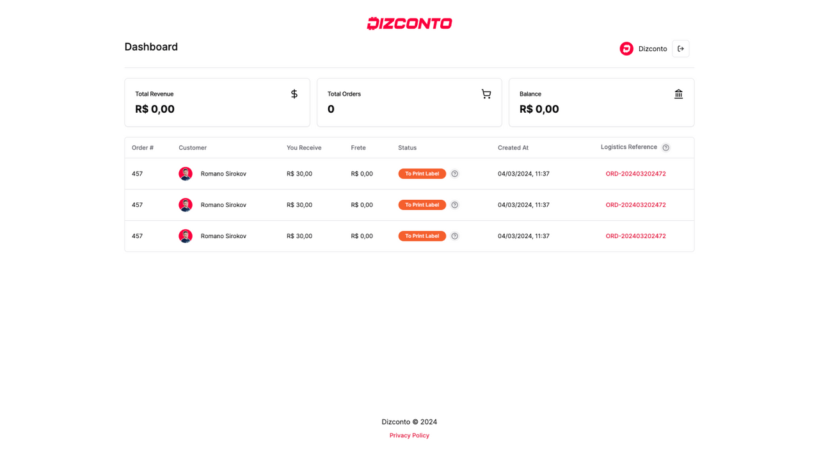Click R$ 30,00 amount in the top row

click(x=299, y=174)
